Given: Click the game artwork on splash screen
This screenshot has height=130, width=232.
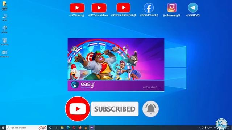Looking at the screenshot, I should point(116,59).
